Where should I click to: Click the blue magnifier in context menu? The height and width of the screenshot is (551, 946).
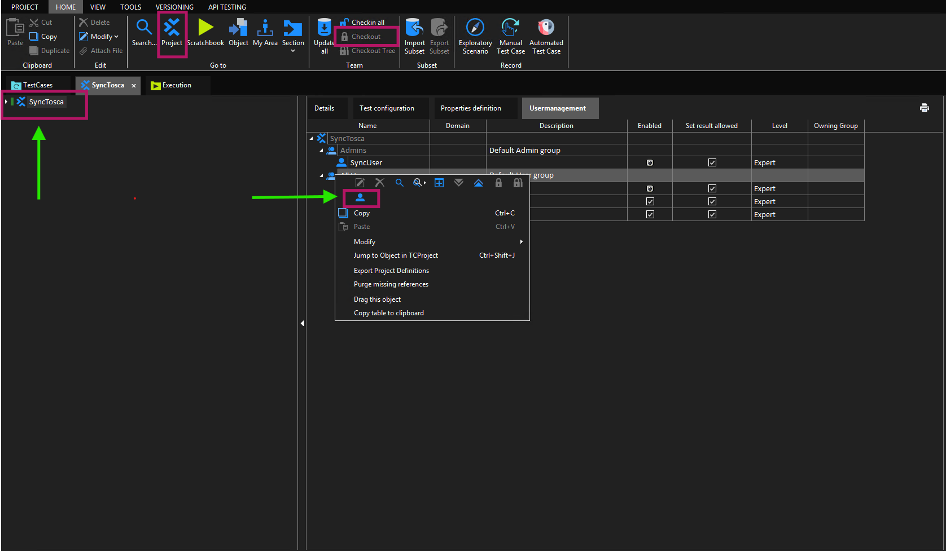click(399, 183)
